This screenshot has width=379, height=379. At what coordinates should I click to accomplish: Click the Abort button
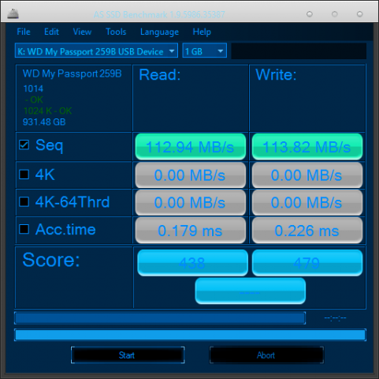[x=266, y=355]
